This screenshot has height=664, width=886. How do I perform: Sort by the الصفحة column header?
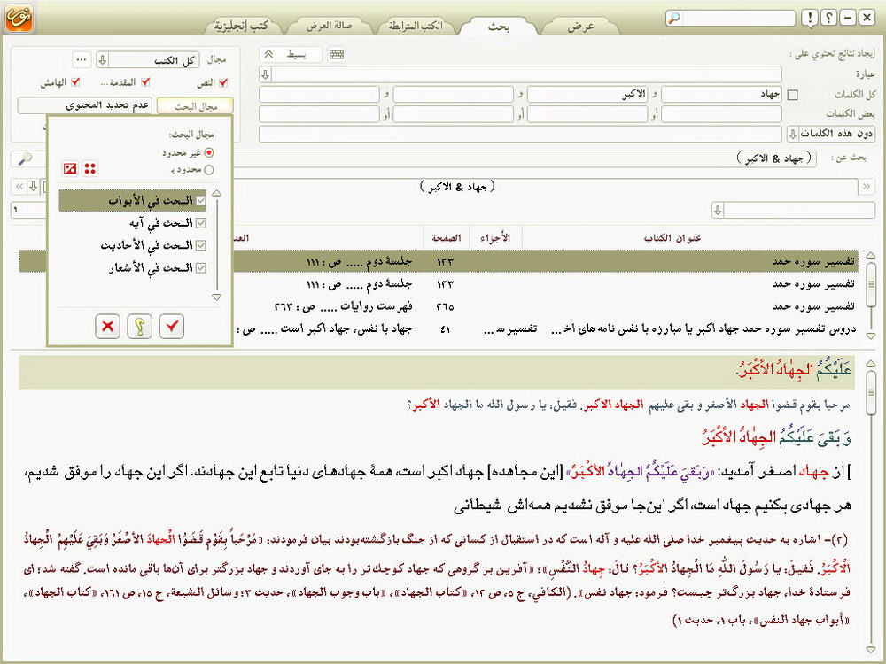coord(447,238)
